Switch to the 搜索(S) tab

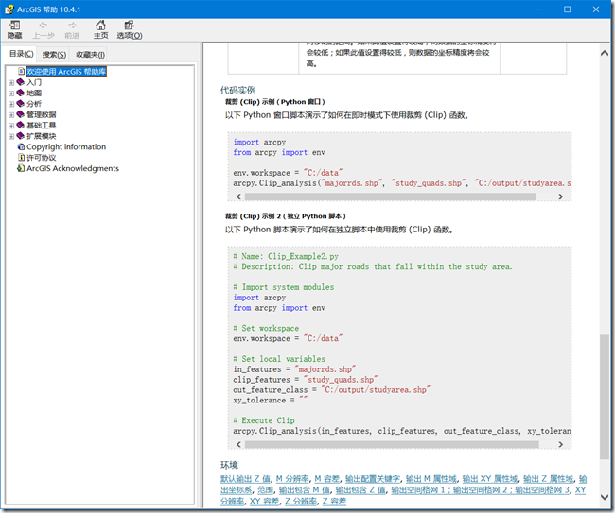tap(54, 55)
